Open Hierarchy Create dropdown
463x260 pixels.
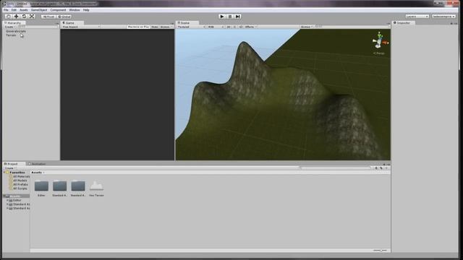[x=9, y=27]
